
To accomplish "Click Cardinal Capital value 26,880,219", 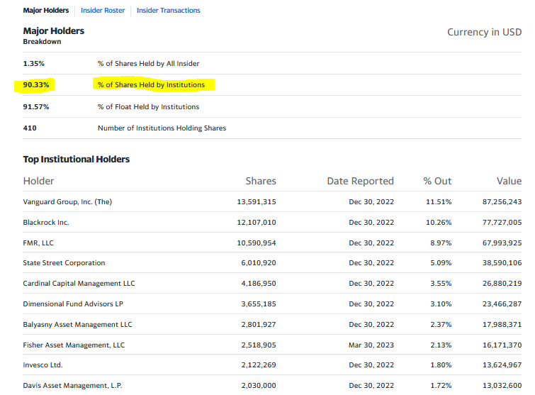I will (x=502, y=284).
